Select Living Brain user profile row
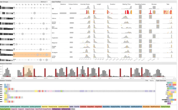This screenshot has height=110, width=178. point(113,56)
